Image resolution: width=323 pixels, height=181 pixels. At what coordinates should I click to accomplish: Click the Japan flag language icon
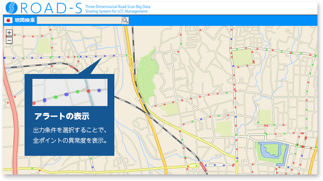tap(9, 20)
